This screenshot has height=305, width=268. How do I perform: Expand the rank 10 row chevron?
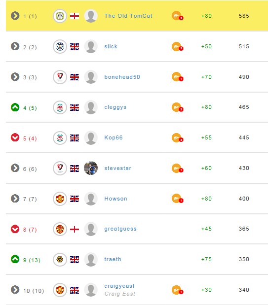coord(15,289)
